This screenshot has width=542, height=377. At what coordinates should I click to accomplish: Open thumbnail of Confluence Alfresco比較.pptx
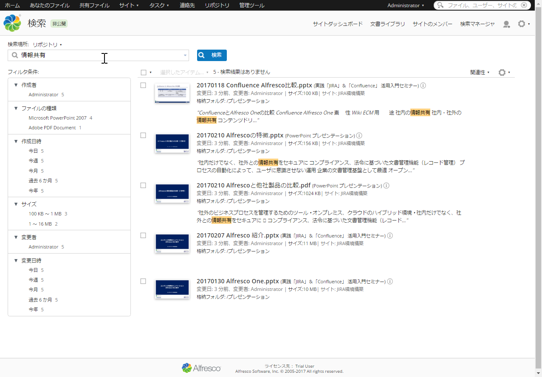coord(172,93)
